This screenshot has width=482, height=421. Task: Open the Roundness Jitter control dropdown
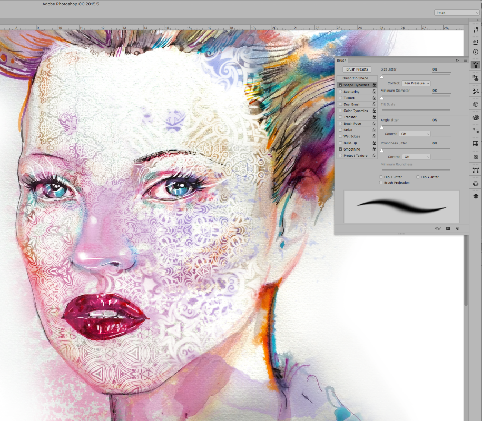416,157
